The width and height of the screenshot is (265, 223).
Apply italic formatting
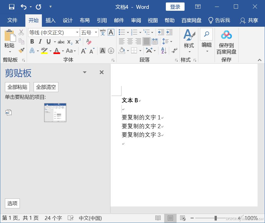(x=40, y=41)
